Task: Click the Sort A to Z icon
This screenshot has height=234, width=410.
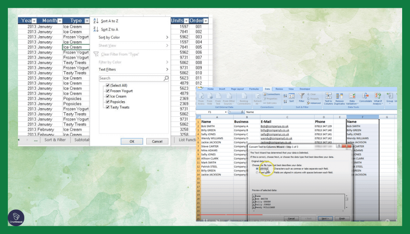Action: point(97,21)
